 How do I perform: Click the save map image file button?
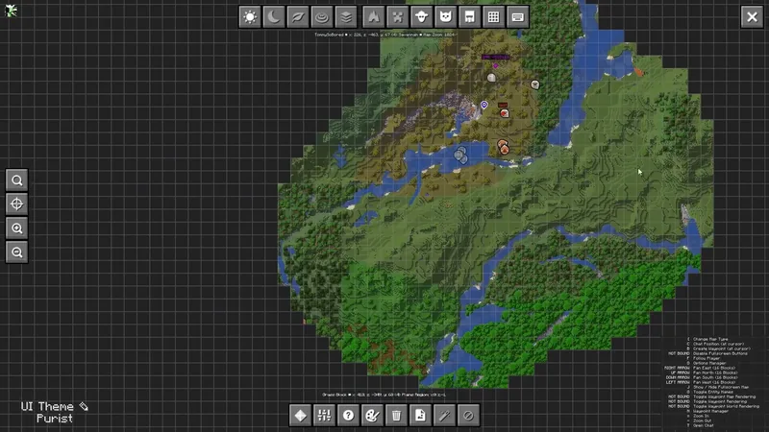click(420, 416)
